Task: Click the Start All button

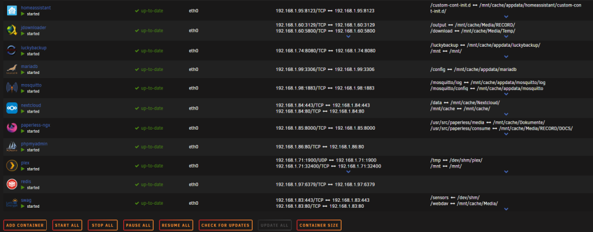Action: tap(67, 225)
